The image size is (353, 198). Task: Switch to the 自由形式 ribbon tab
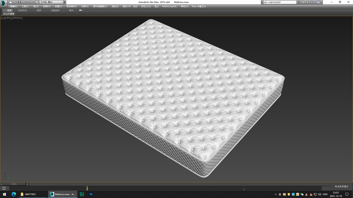click(x=23, y=10)
